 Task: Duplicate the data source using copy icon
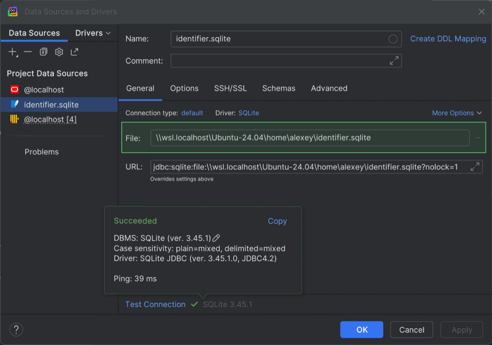pyautogui.click(x=43, y=52)
